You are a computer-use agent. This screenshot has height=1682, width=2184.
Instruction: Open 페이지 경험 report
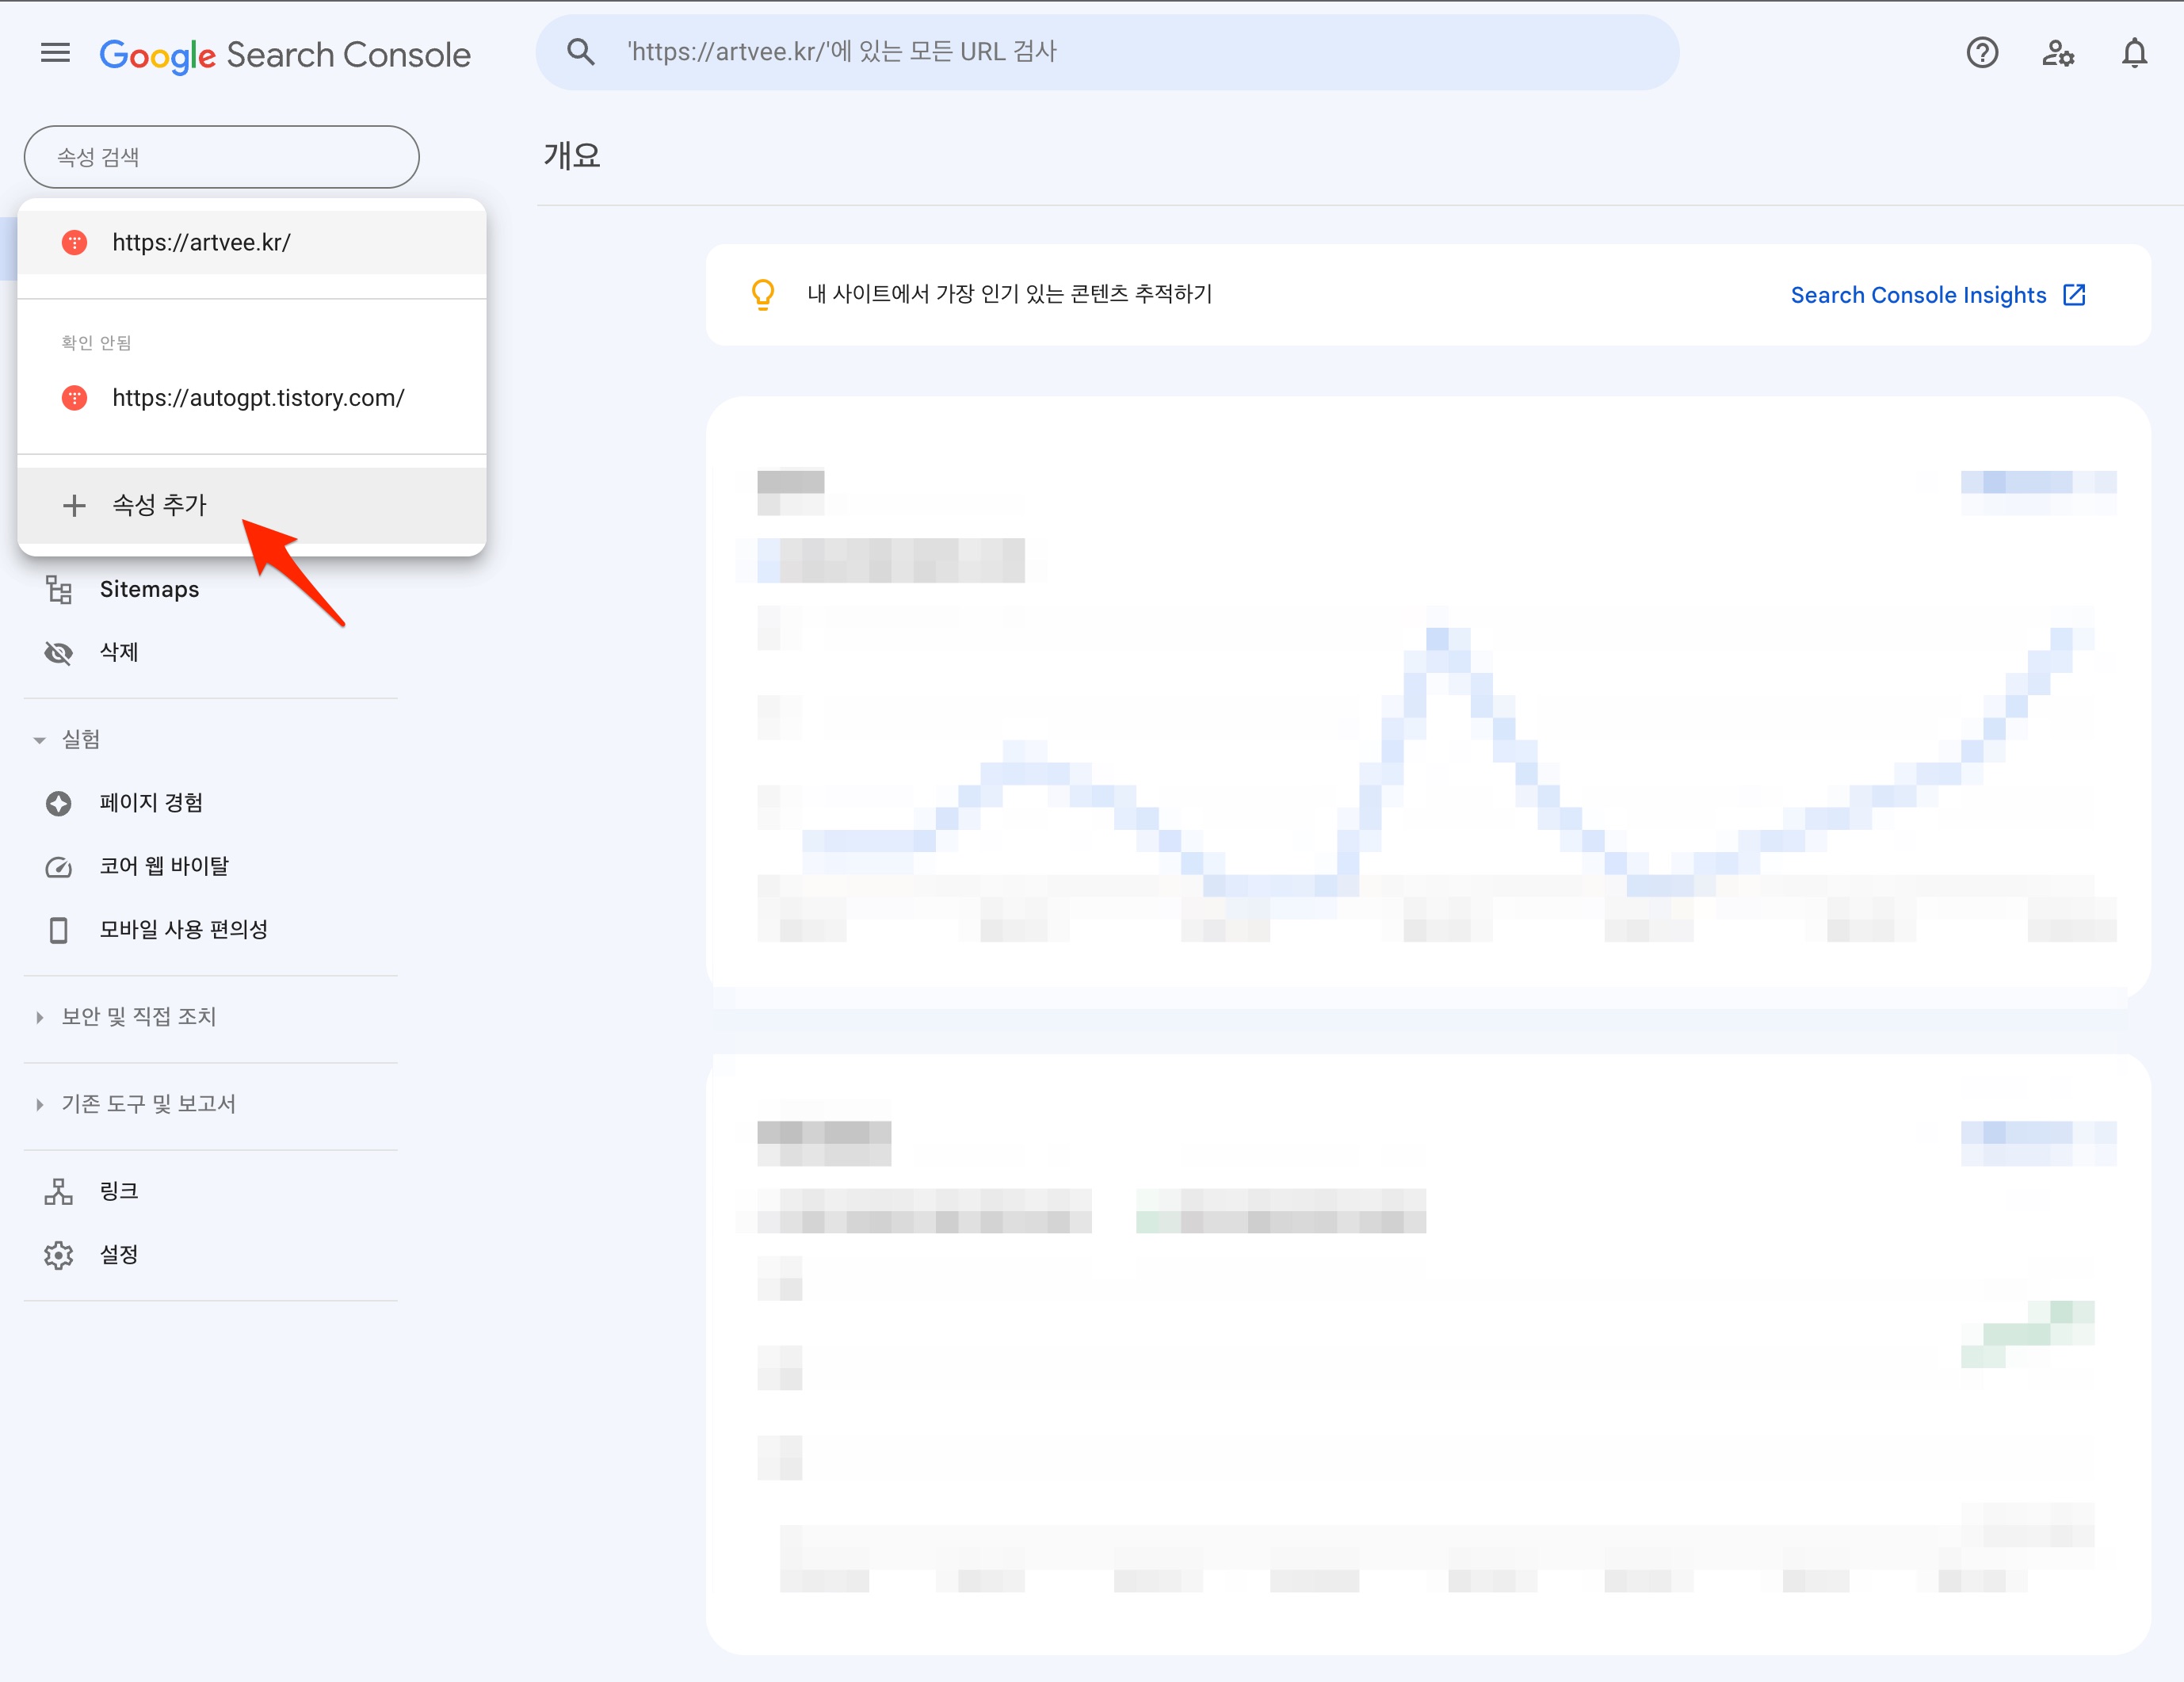151,803
